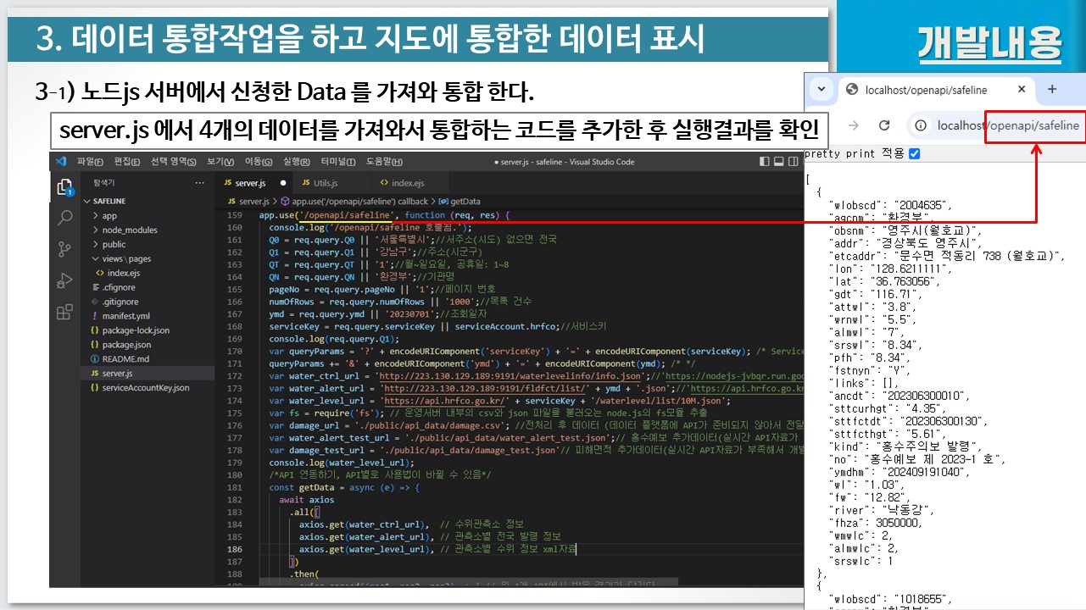Open explorer more actions ellipsis

coord(199,183)
